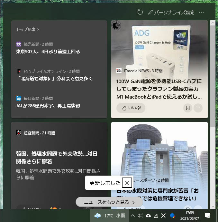The height and width of the screenshot is (222, 218).
Task: Click the 毎日新聞 source logo icon
Action: [x=19, y=98]
